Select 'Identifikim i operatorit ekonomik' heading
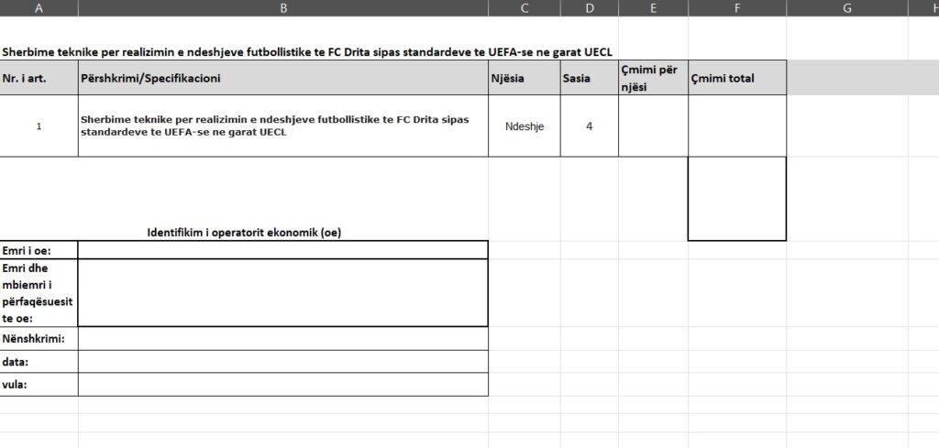The height and width of the screenshot is (448, 939). pyautogui.click(x=244, y=233)
